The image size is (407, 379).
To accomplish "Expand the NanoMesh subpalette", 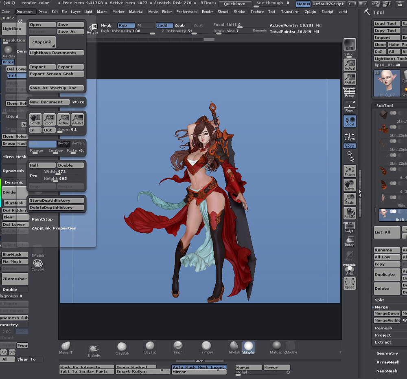I will [x=387, y=371].
